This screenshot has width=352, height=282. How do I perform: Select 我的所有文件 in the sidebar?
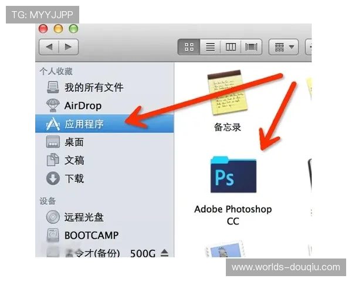[94, 88]
